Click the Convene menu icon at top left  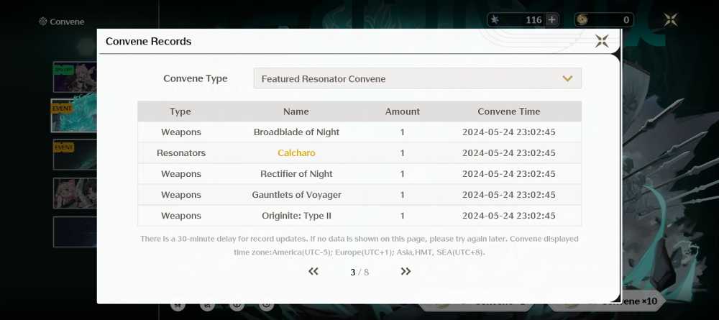[42, 21]
